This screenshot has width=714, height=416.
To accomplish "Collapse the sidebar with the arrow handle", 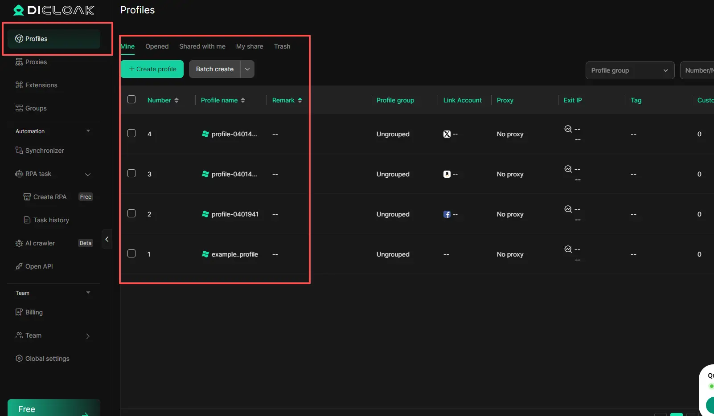I will click(x=107, y=239).
